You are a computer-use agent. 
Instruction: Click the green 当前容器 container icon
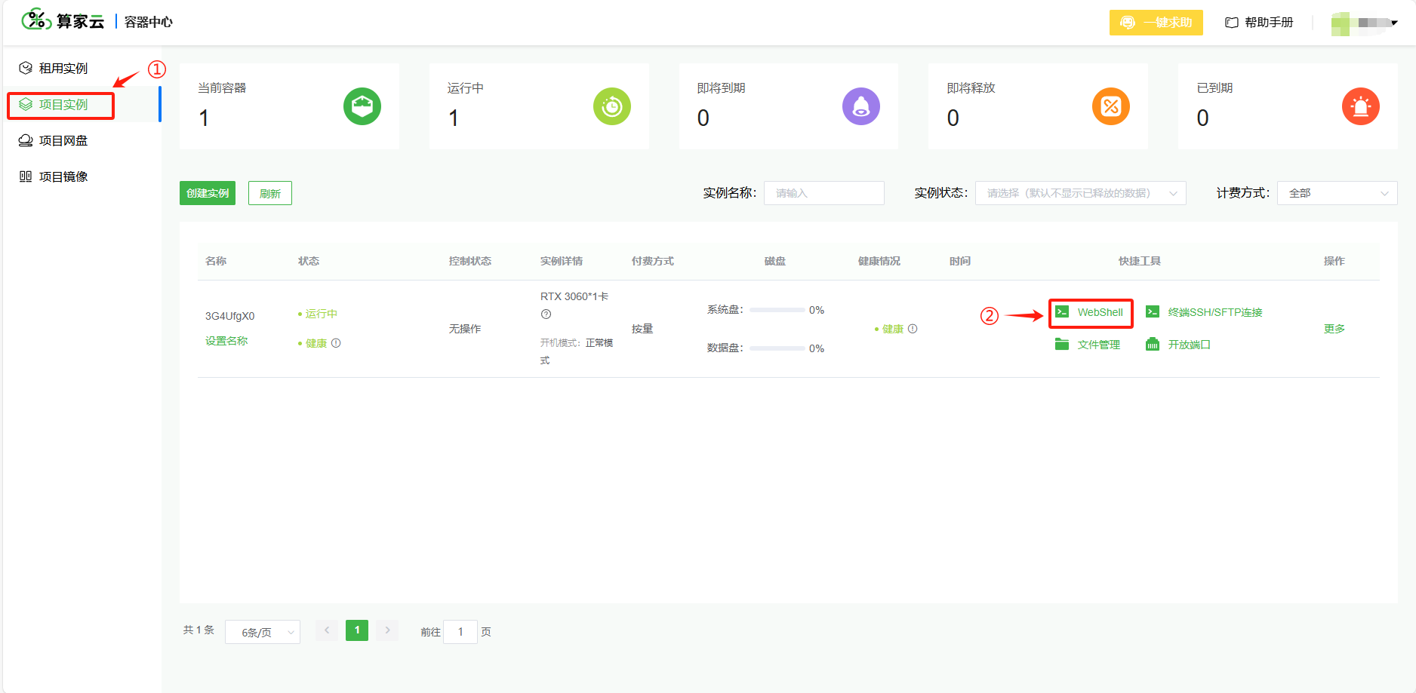[x=362, y=106]
